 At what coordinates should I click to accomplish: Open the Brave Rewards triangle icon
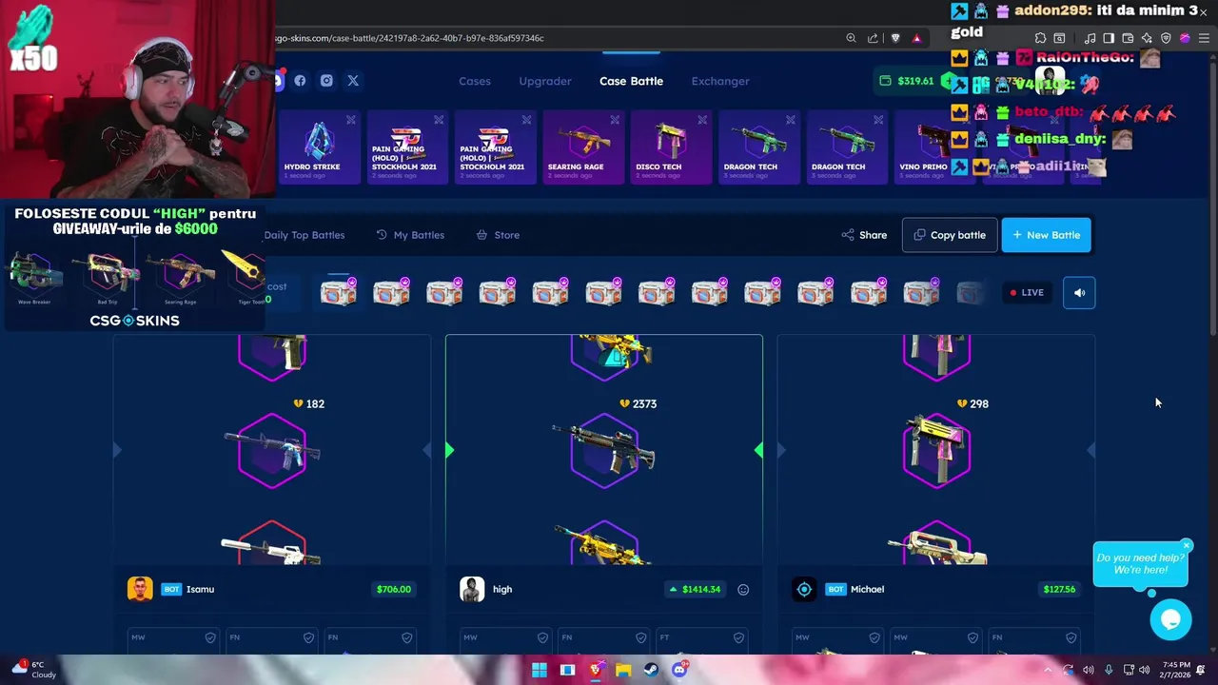point(916,38)
